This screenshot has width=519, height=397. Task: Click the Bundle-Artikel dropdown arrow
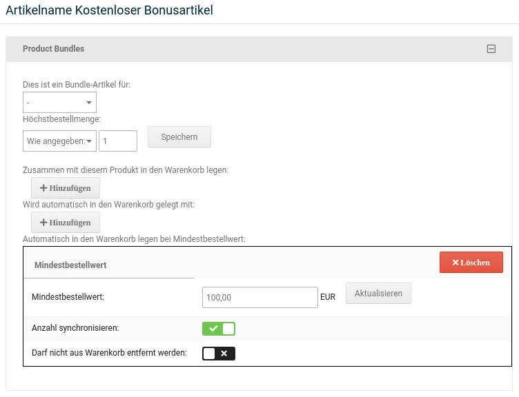(x=89, y=103)
